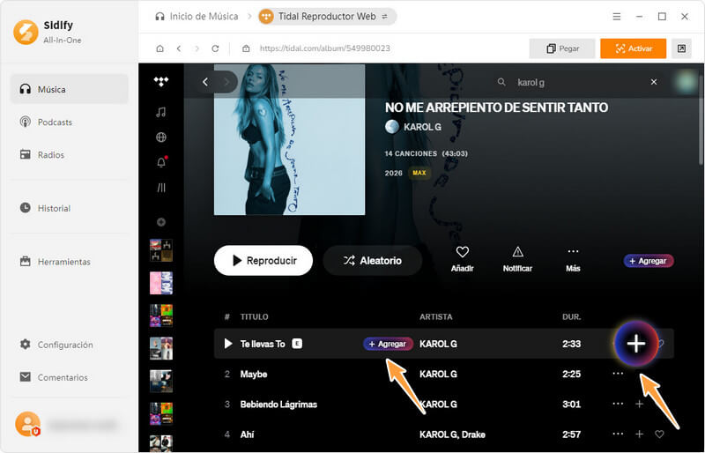705x453 pixels.
Task: Click the karol g search field
Action: tap(576, 82)
